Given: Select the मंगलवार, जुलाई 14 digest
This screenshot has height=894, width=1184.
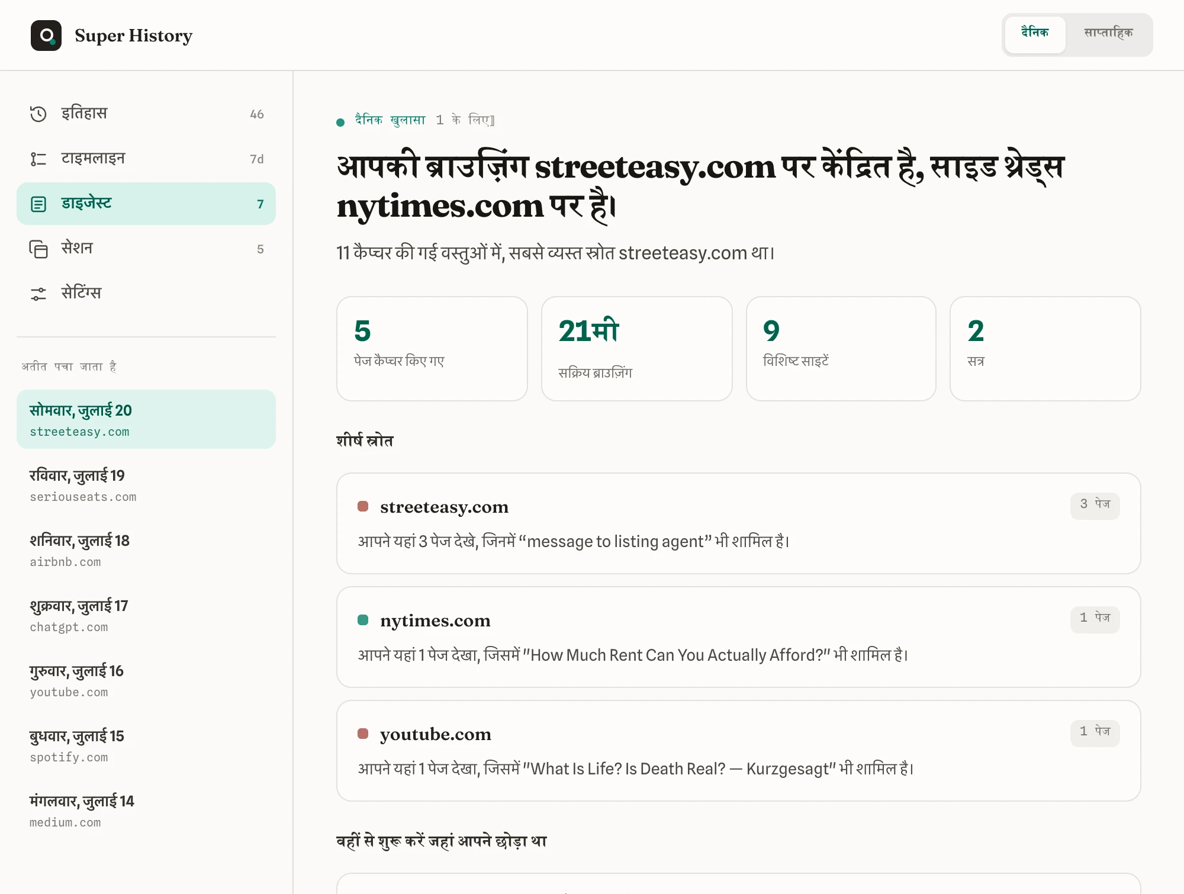Looking at the screenshot, I should [146, 810].
